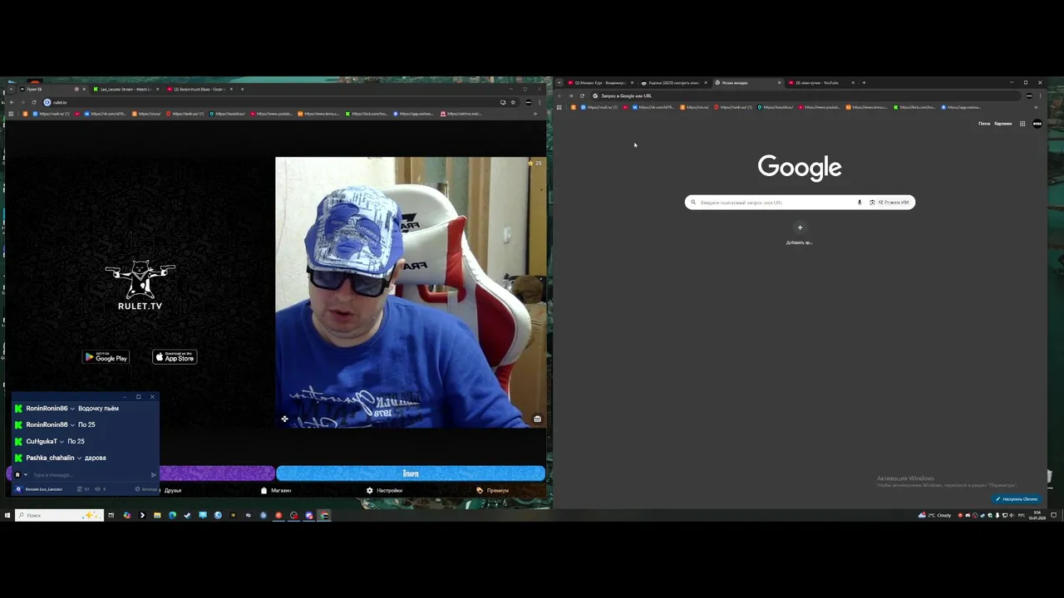Add a shortcut with the plus button

[x=800, y=228]
